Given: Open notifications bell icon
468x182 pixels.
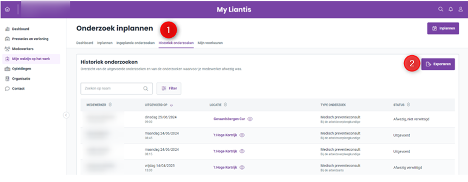Looking at the screenshot, I should 451,9.
